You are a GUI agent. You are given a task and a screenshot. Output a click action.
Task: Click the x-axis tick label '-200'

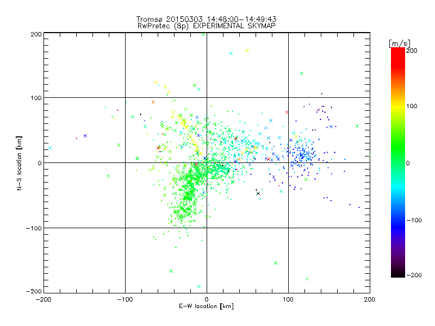[44, 299]
